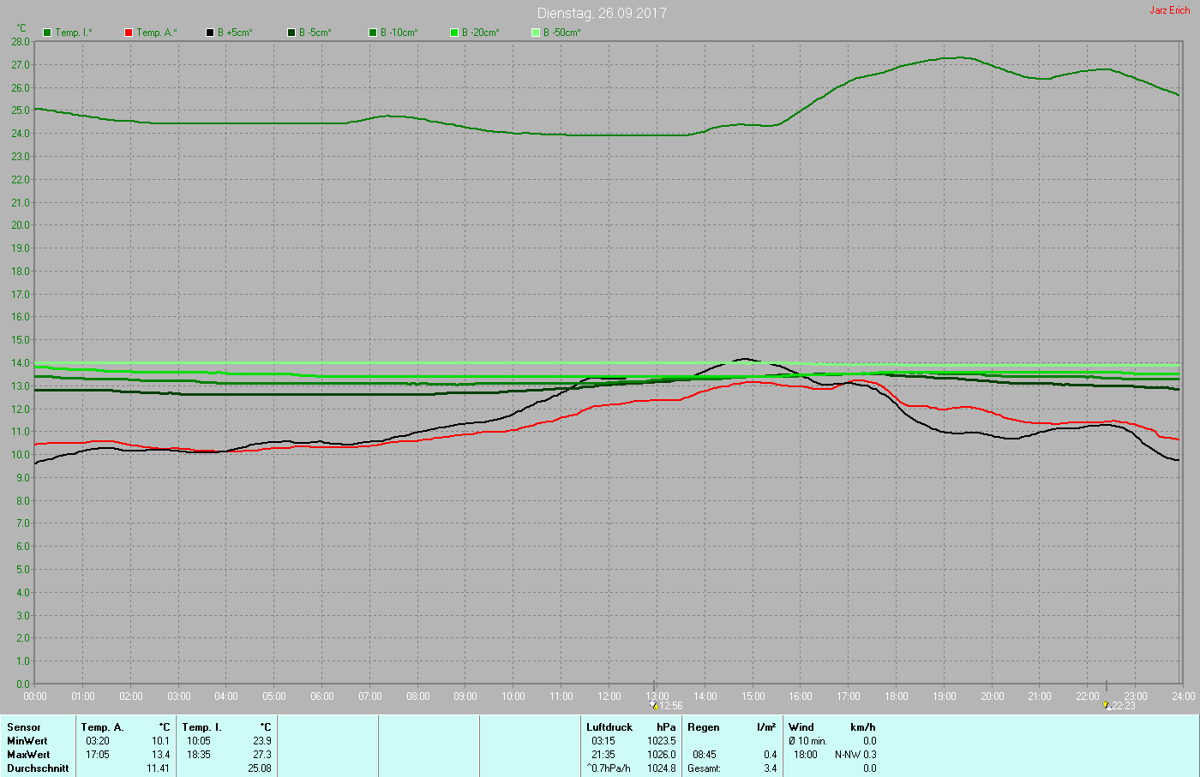
Task: Click the 28.0 y-axis label
Action: point(21,42)
